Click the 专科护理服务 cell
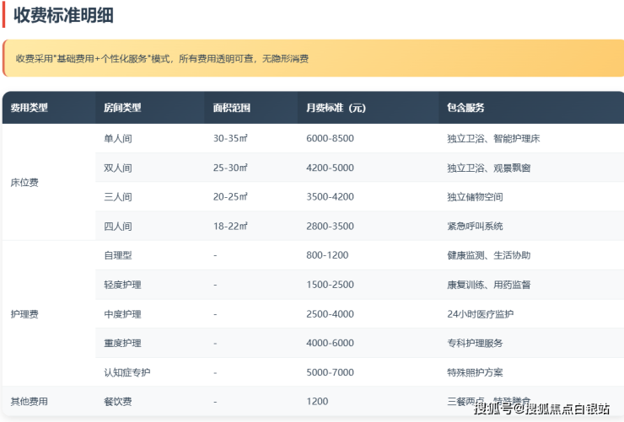Image resolution: width=624 pixels, height=422 pixels. coord(475,343)
